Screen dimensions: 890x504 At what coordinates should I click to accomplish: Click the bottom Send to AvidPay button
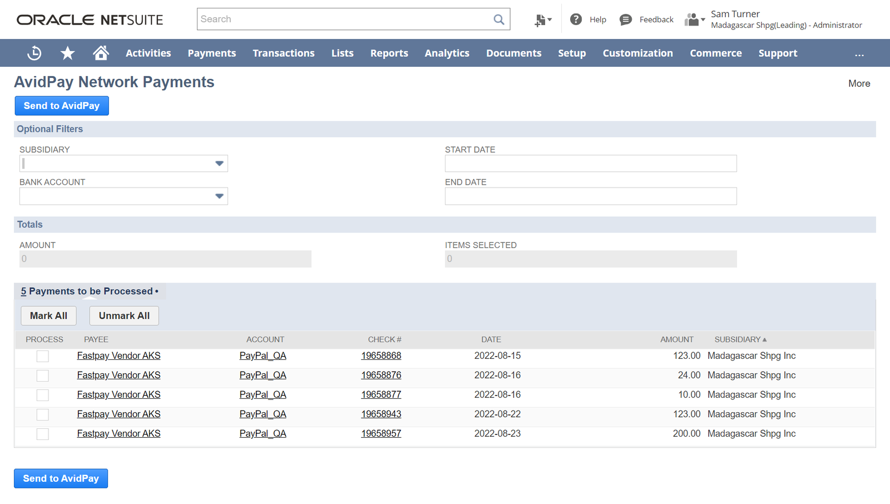click(61, 478)
